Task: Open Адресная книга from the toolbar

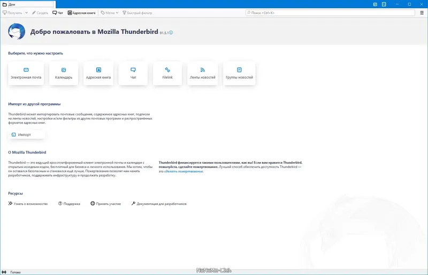Action: click(x=82, y=13)
